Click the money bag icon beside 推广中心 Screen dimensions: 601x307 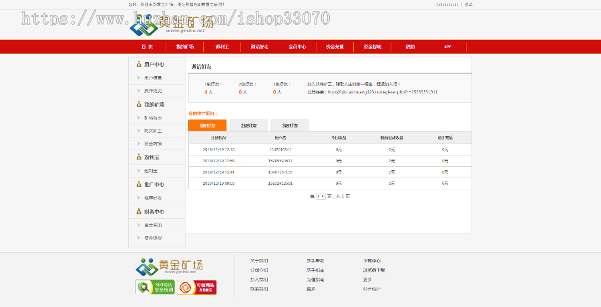pyautogui.click(x=139, y=184)
